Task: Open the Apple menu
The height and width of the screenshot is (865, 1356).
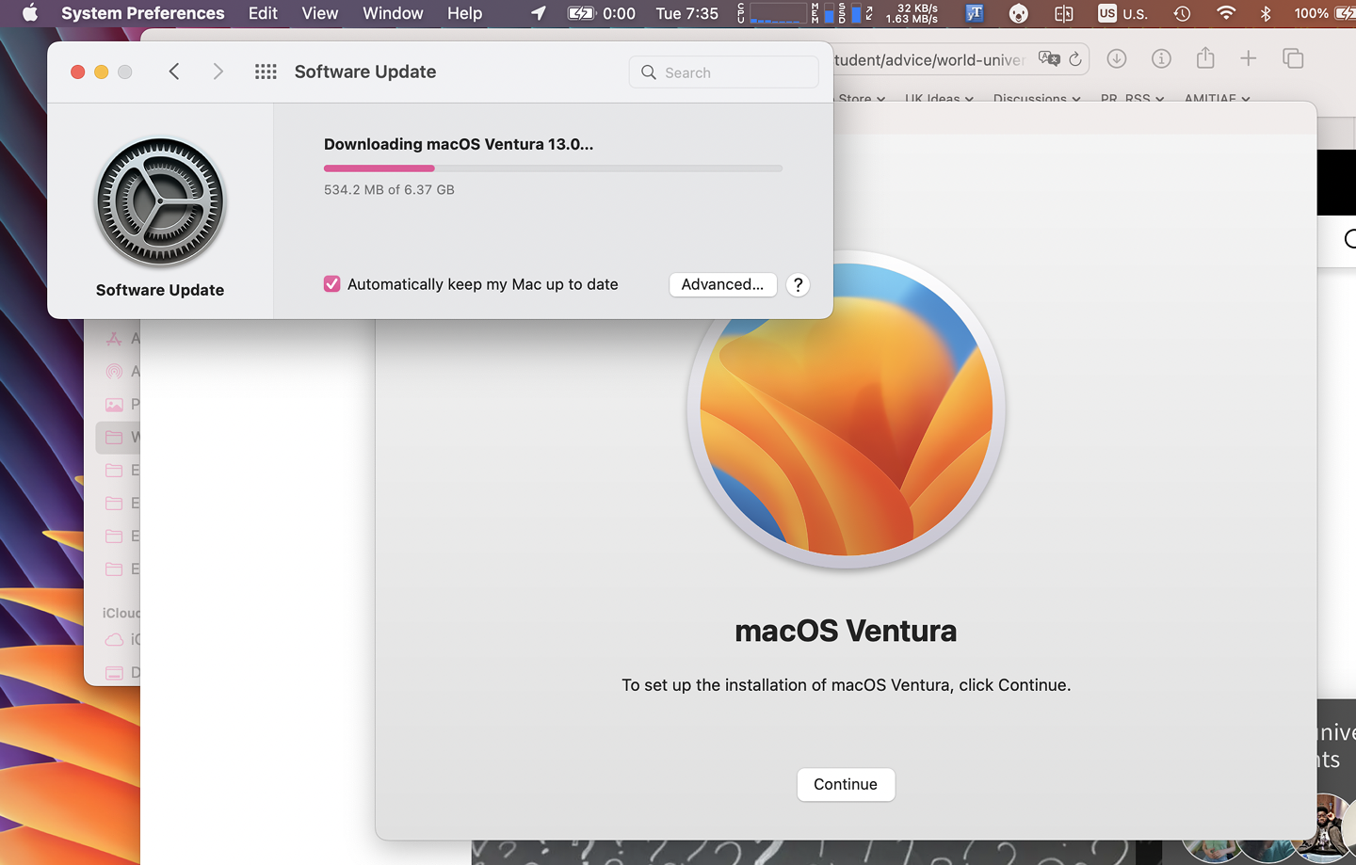Action: pyautogui.click(x=30, y=13)
